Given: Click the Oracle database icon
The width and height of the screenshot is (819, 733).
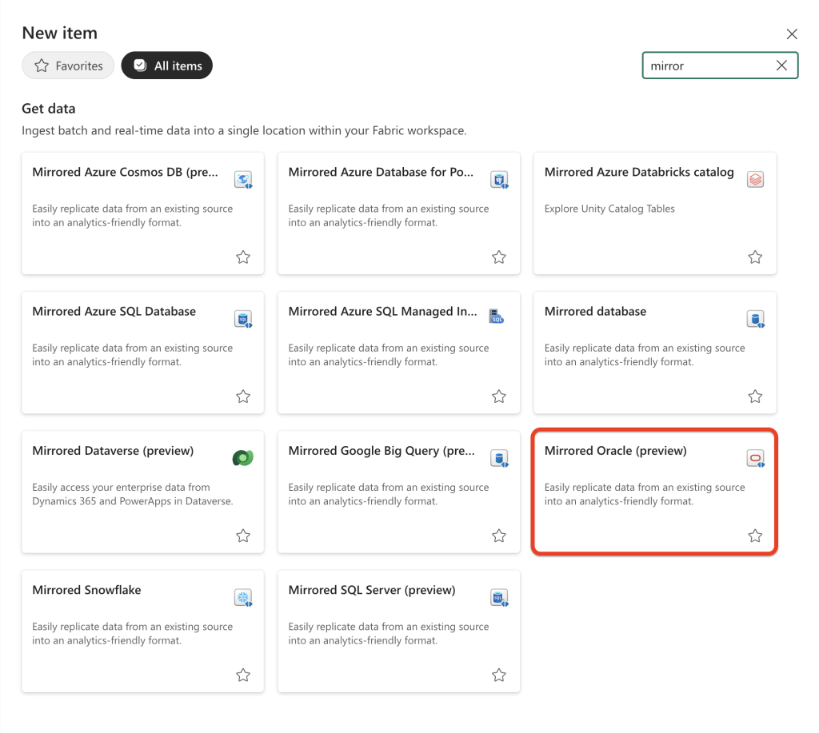Looking at the screenshot, I should (755, 457).
